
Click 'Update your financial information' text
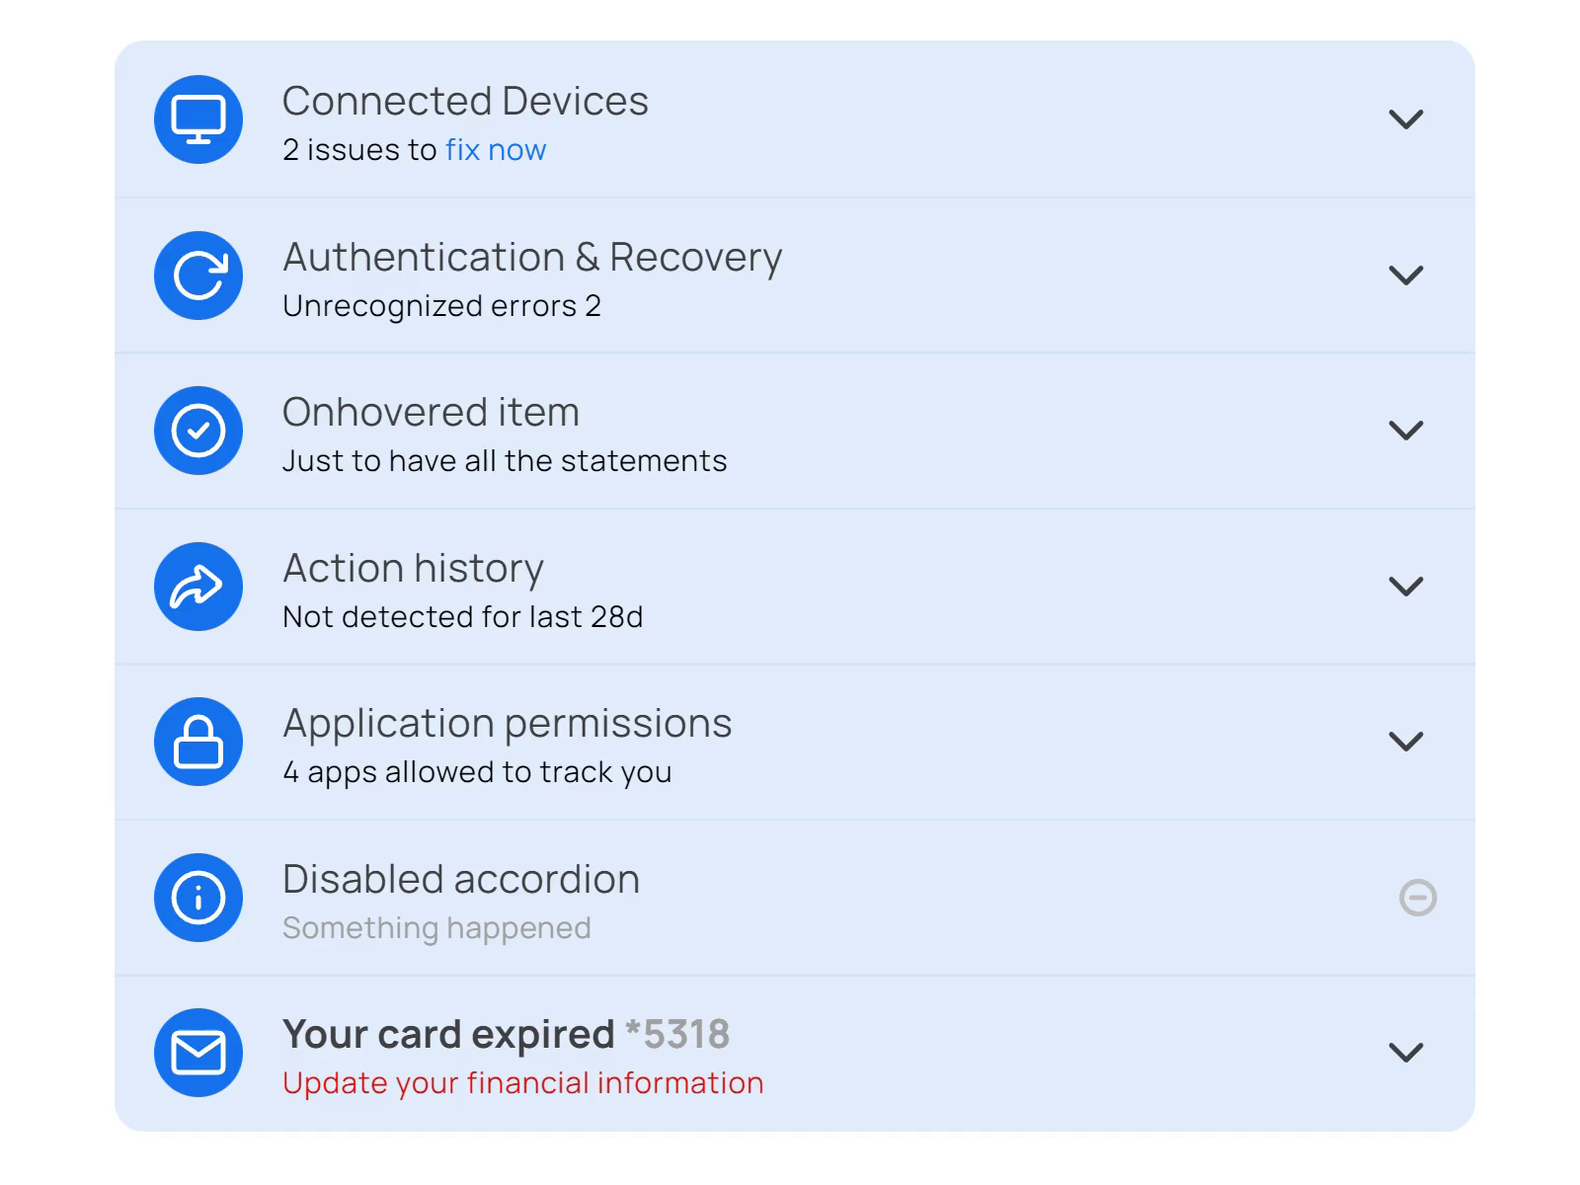[522, 1083]
